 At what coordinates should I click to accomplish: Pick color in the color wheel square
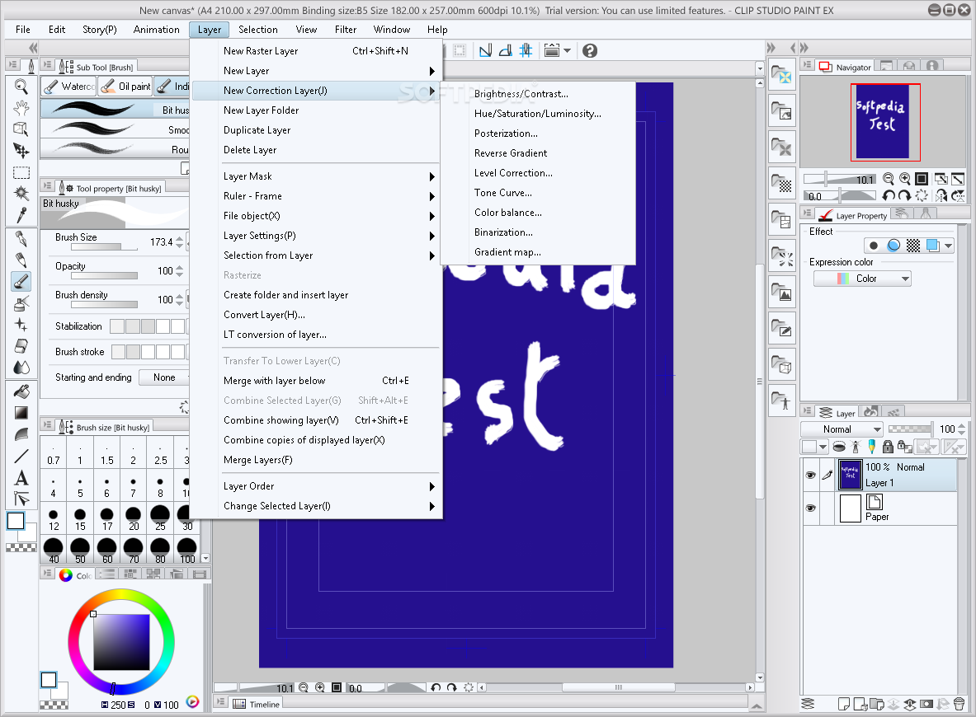click(x=121, y=642)
